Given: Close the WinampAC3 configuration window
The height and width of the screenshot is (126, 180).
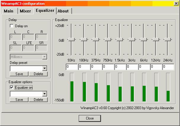Looking at the screenshot, I should click(176, 4).
